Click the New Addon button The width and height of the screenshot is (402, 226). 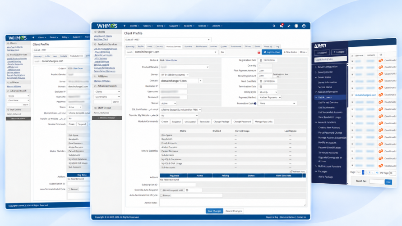pos(290,52)
